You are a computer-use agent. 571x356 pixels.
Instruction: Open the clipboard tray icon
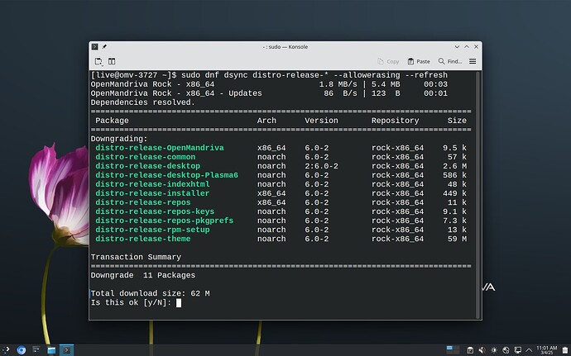tap(469, 349)
